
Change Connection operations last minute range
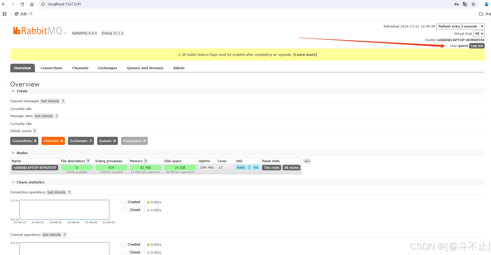click(56, 192)
